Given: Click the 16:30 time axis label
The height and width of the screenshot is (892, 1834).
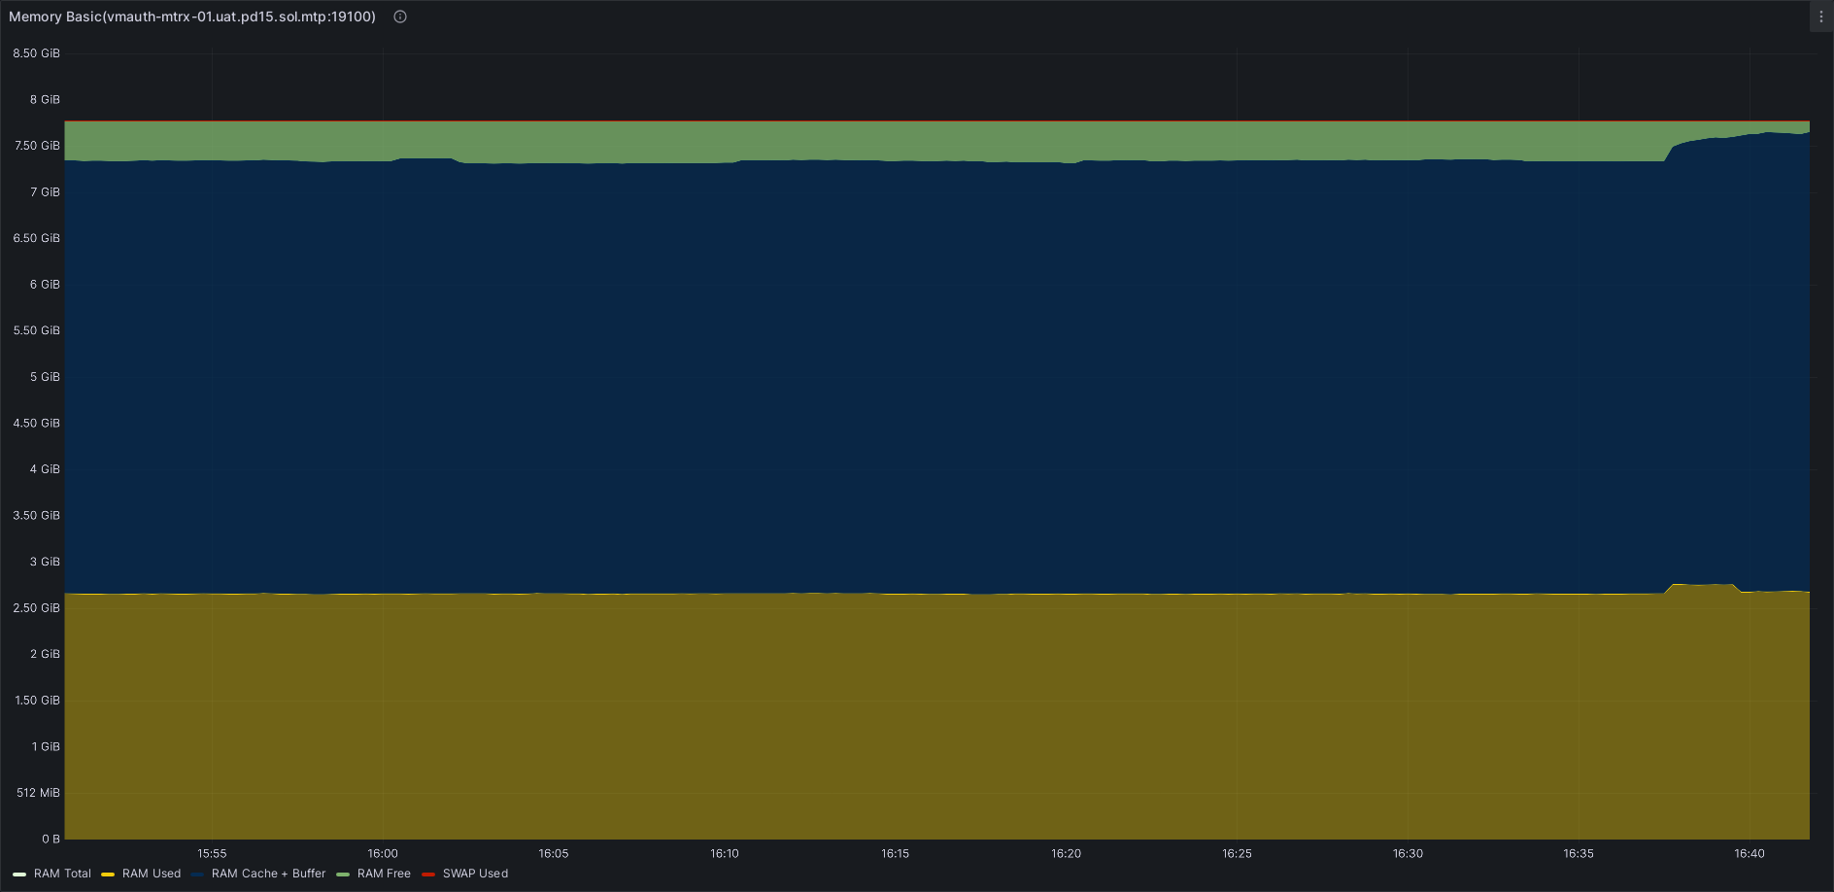Looking at the screenshot, I should click(1408, 853).
